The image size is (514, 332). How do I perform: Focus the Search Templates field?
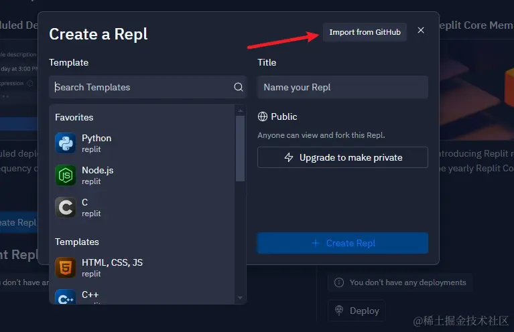(x=147, y=87)
